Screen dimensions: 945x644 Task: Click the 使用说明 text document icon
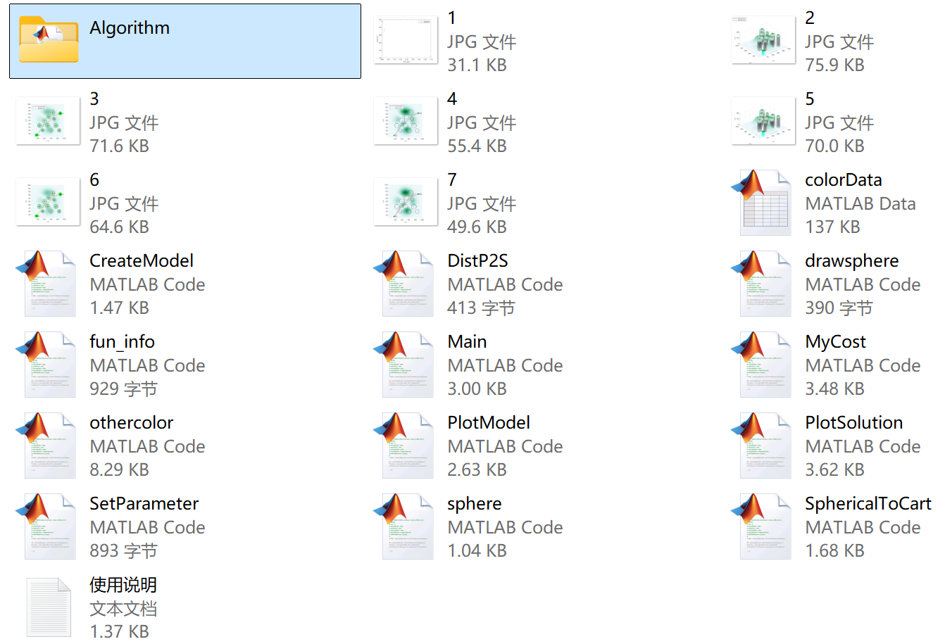49,607
